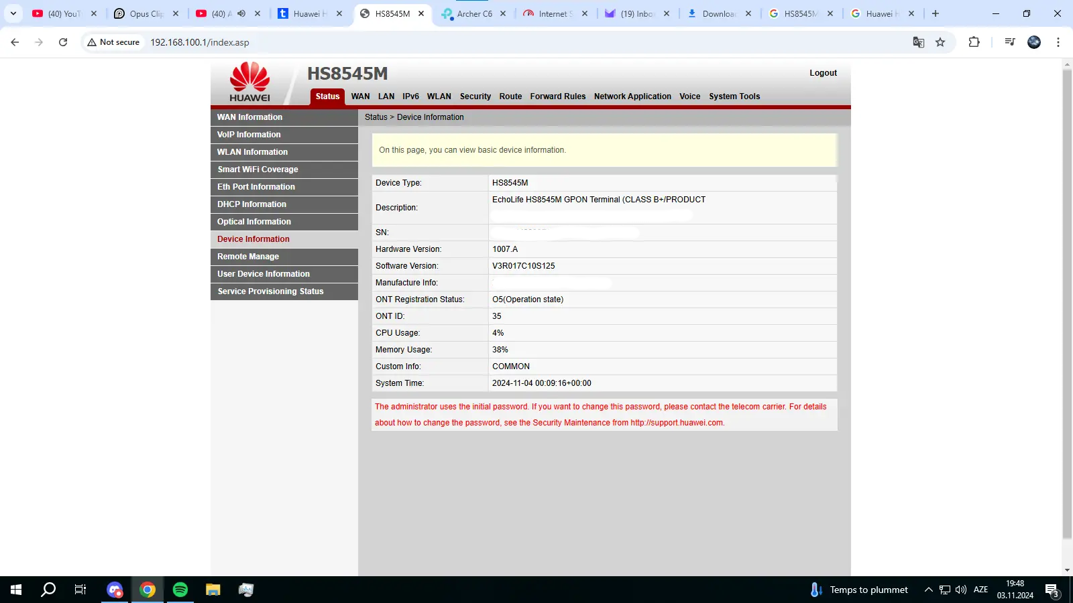Open the IPv6 menu
The image size is (1073, 603).
click(410, 96)
